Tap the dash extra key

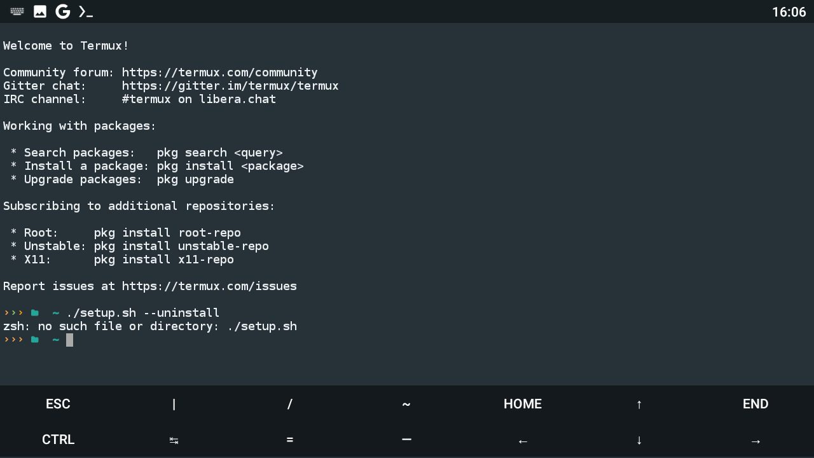[406, 440]
